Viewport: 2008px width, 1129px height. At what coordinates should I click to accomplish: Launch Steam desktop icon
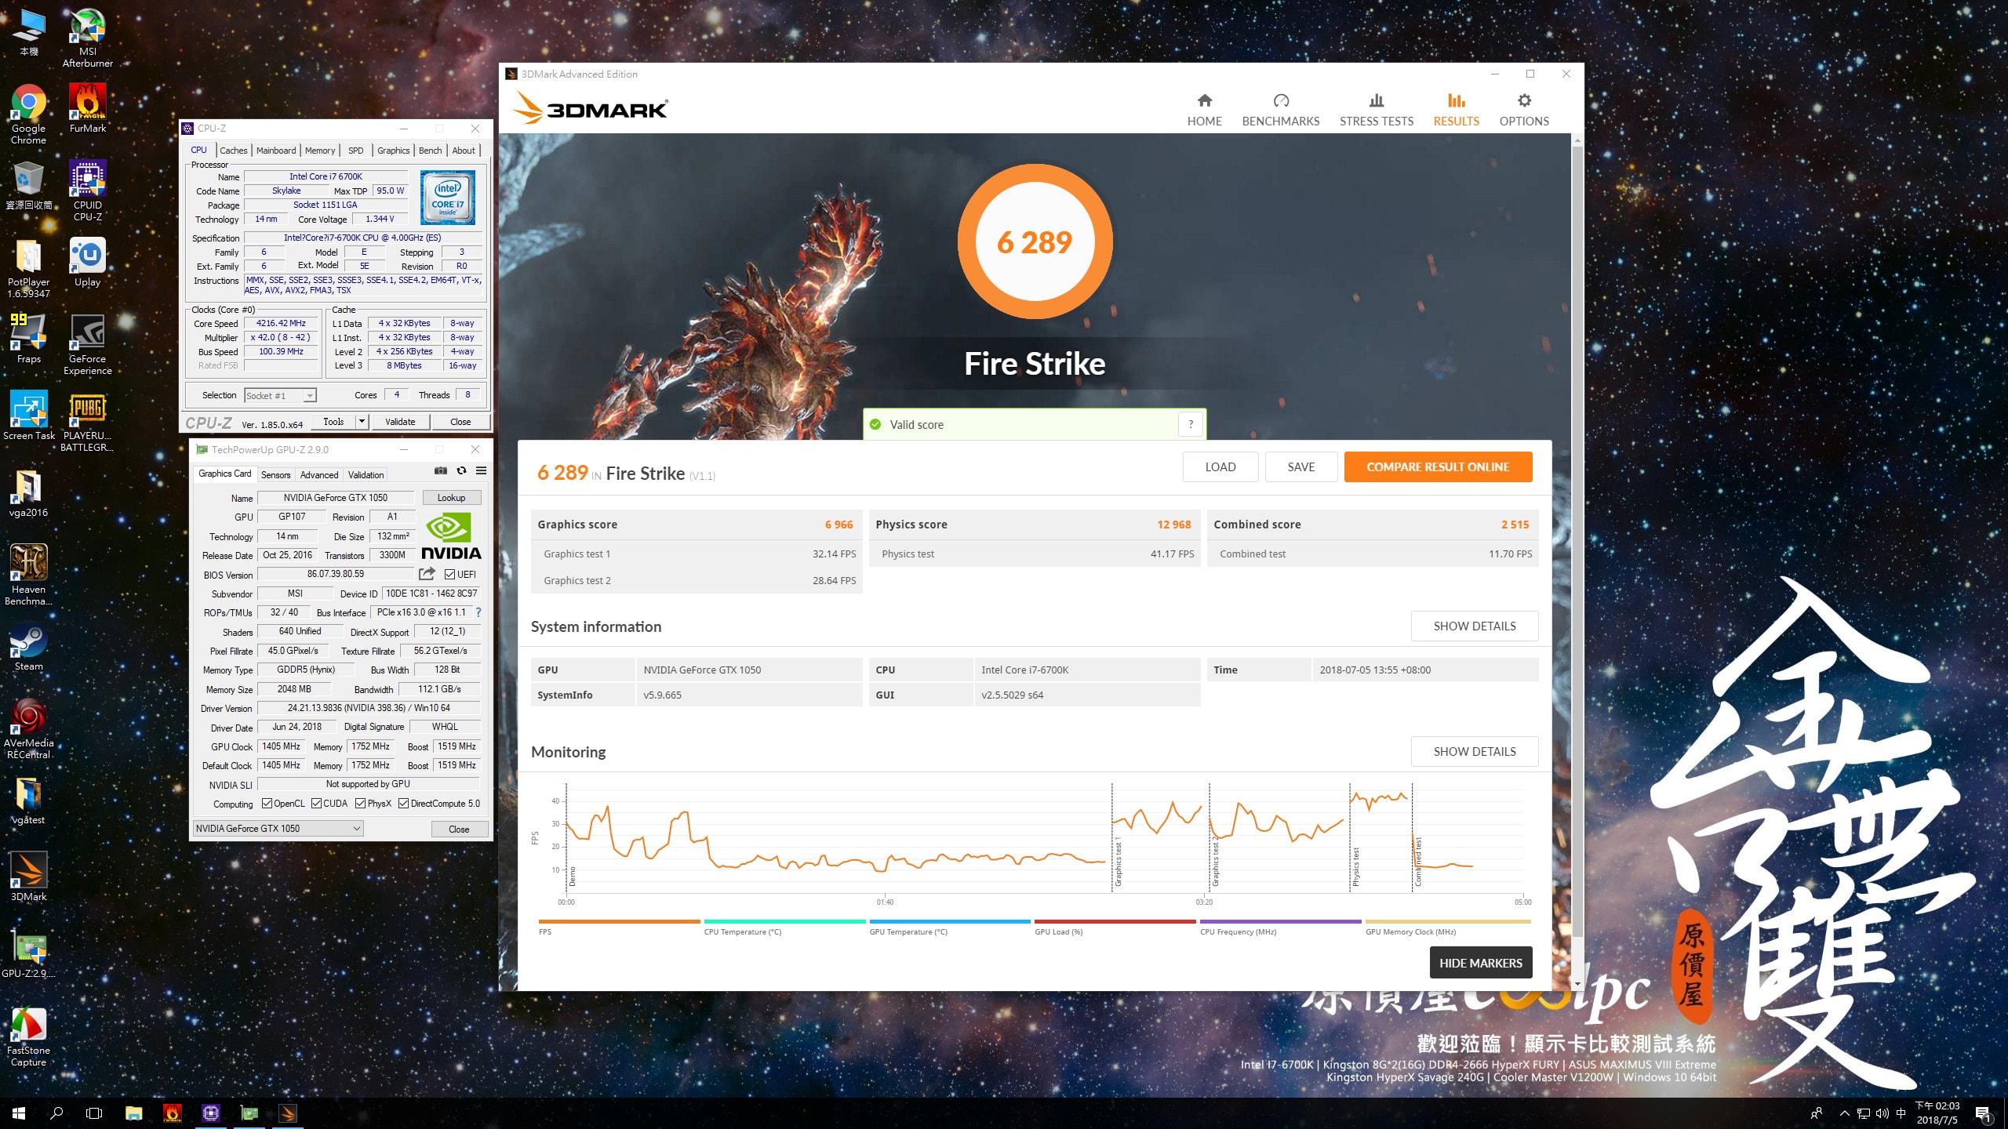(28, 646)
